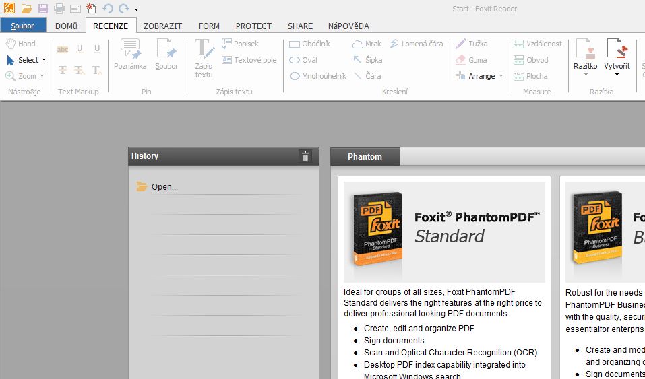This screenshot has width=645, height=379.
Task: Switch to the SHARE tab
Action: coord(300,26)
